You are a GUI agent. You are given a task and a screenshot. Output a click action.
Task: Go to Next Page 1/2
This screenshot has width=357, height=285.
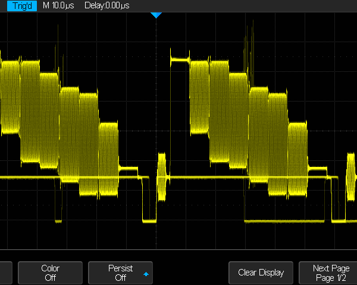331,273
